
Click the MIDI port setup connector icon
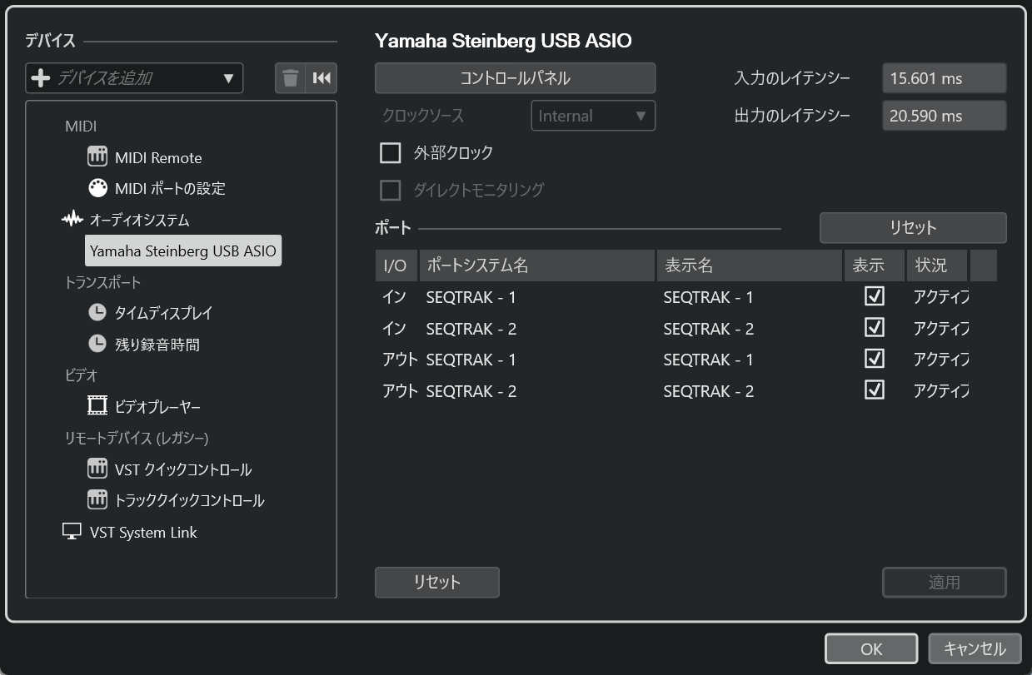tap(97, 188)
